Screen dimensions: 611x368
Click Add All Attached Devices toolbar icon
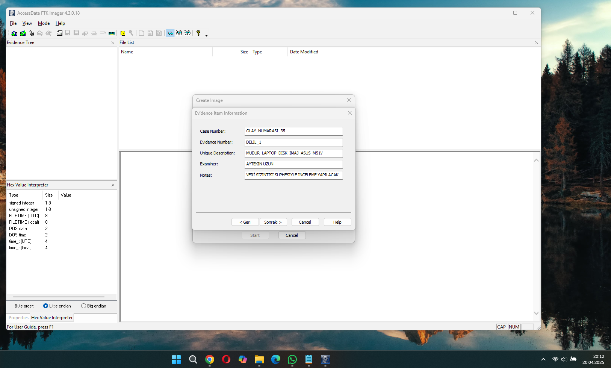pyautogui.click(x=23, y=33)
